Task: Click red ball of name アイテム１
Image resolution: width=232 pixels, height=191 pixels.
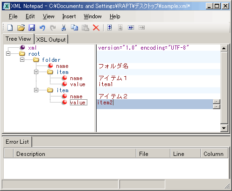Action: point(64,78)
